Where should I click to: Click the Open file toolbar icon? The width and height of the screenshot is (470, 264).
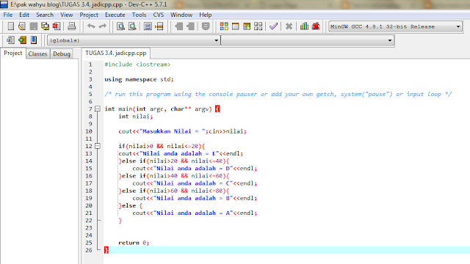pyautogui.click(x=22, y=26)
